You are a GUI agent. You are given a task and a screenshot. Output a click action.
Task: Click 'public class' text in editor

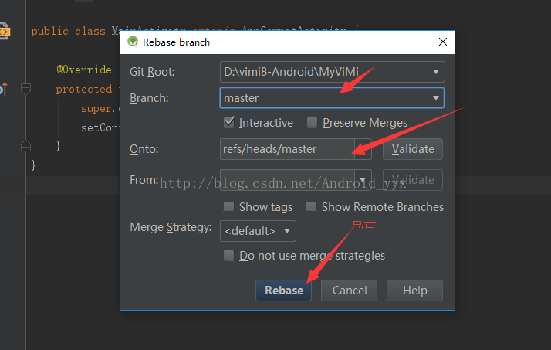pos(68,31)
